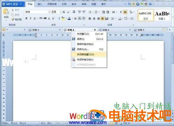Viewport: 174px width, 126px height.
Task: Click Decrease Indent icon
Action: click(103, 12)
